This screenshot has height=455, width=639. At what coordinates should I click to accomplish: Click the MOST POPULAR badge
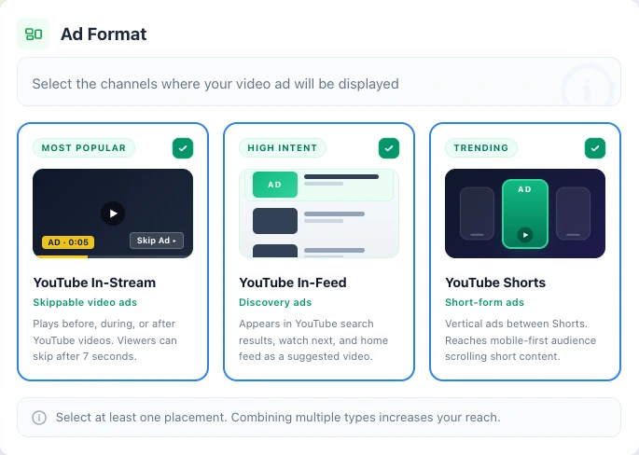click(84, 148)
